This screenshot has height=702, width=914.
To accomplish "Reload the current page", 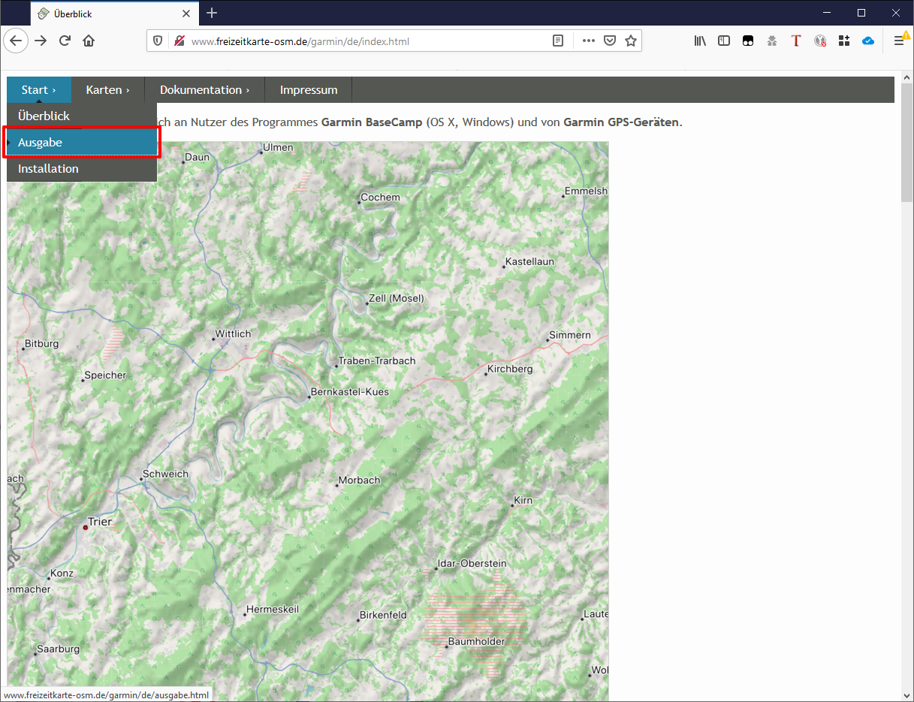I will click(65, 41).
